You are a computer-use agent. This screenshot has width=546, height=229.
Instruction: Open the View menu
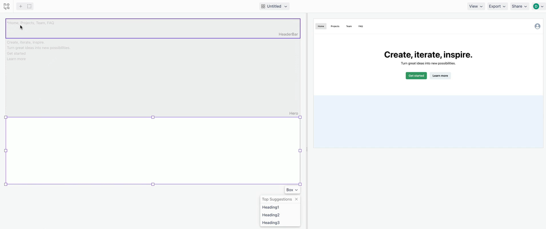tap(476, 6)
